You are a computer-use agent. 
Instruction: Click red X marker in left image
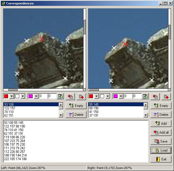point(42,39)
